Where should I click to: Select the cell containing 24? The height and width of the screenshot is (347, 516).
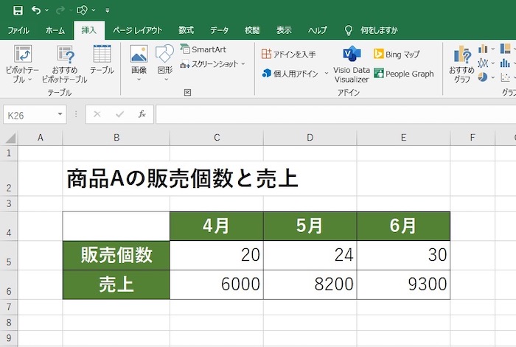(310, 256)
